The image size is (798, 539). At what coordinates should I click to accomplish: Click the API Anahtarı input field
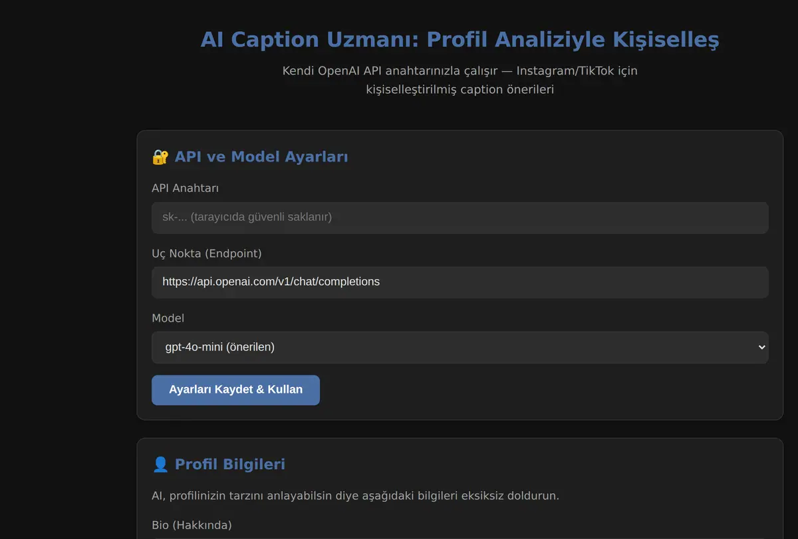(x=460, y=217)
